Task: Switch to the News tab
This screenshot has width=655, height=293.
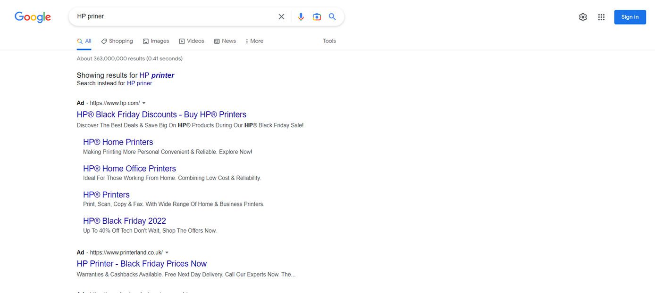Action: pyautogui.click(x=225, y=41)
